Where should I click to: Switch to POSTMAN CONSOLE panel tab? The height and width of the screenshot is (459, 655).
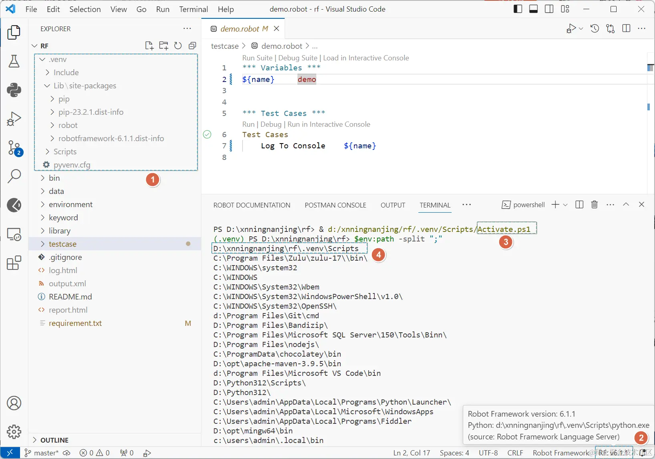pos(336,205)
